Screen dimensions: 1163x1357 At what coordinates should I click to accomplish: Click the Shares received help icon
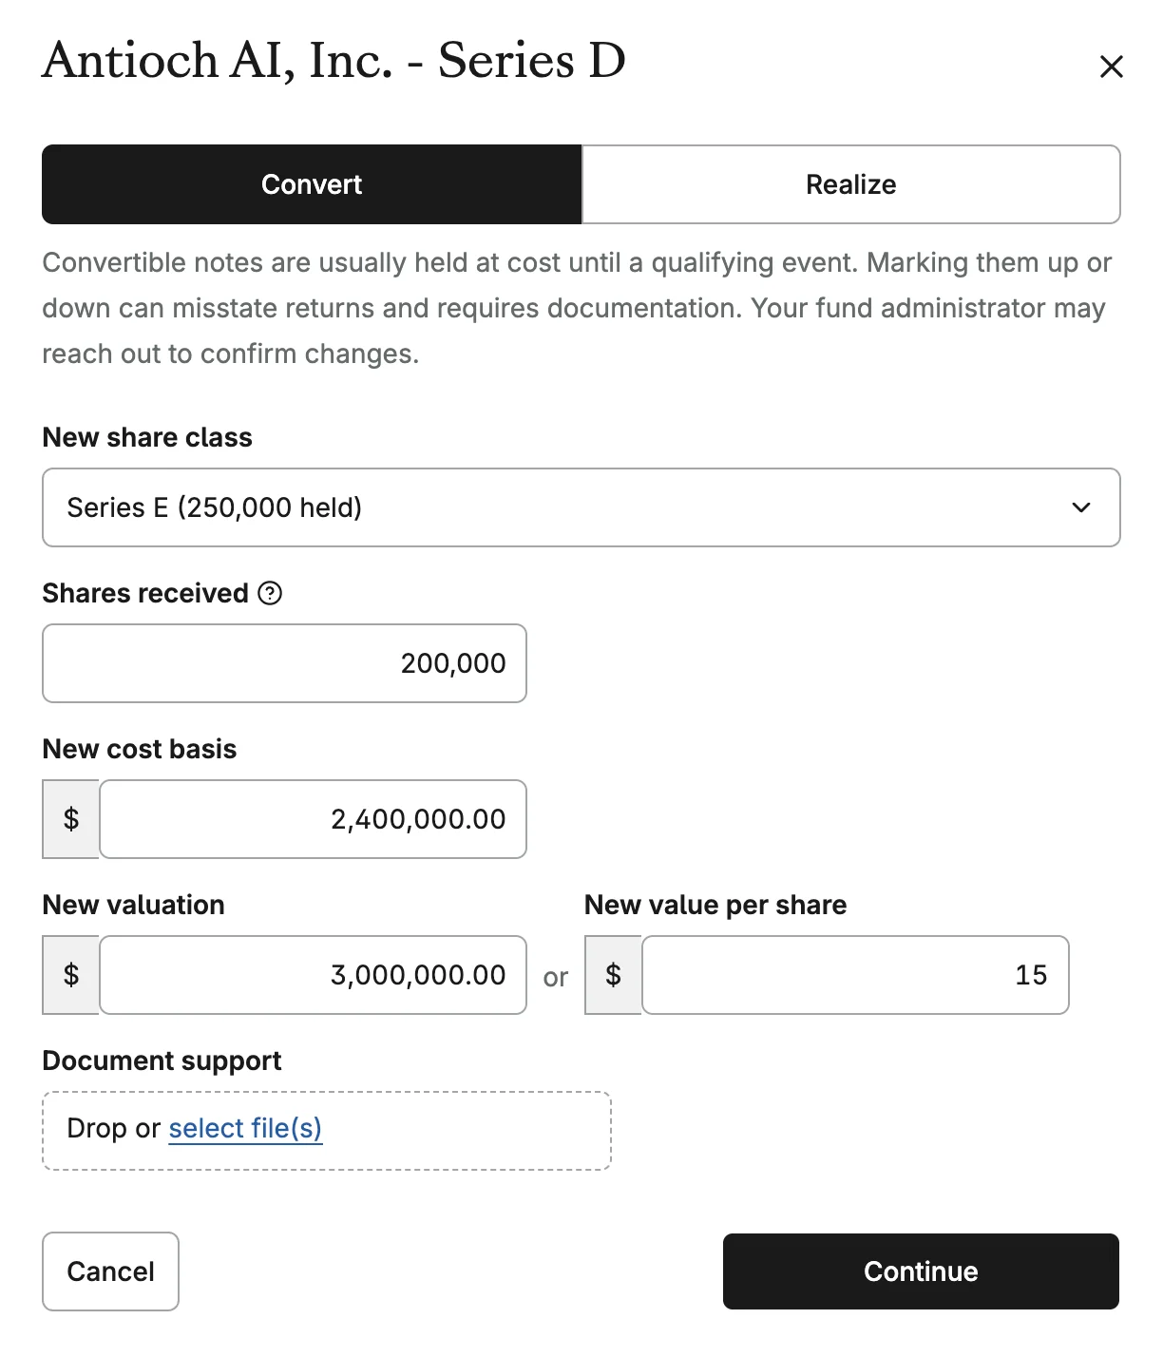click(x=271, y=593)
